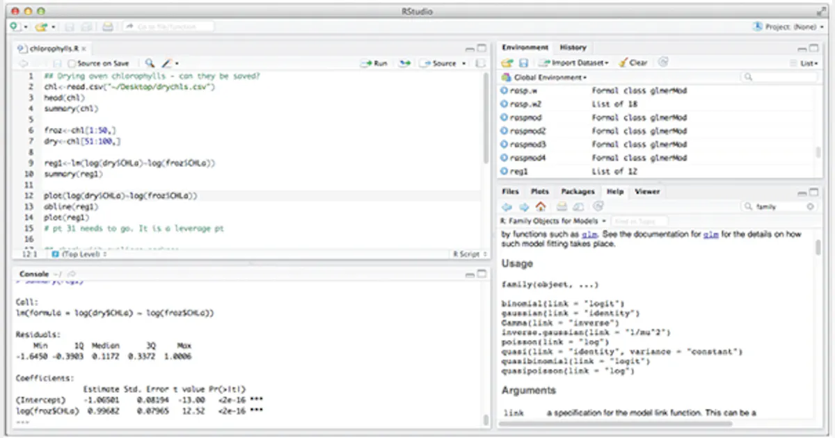This screenshot has width=835, height=438.
Task: Open the Source button dropdown arrow
Action: coord(464,63)
